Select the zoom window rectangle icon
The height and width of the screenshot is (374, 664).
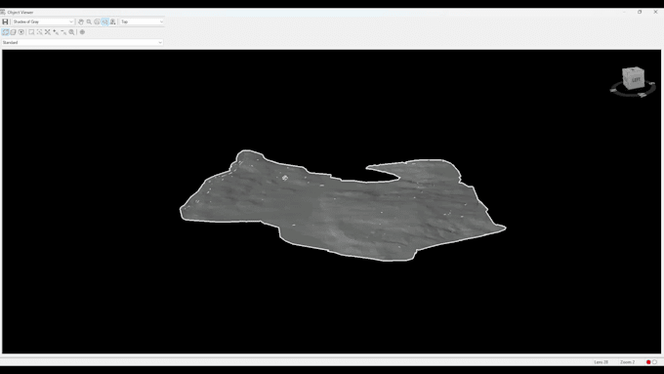[31, 32]
